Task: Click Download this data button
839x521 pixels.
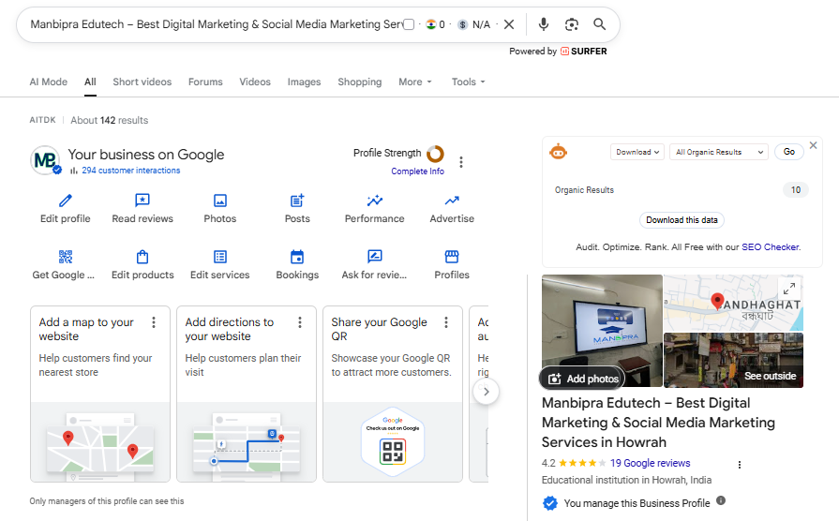Action: click(682, 220)
